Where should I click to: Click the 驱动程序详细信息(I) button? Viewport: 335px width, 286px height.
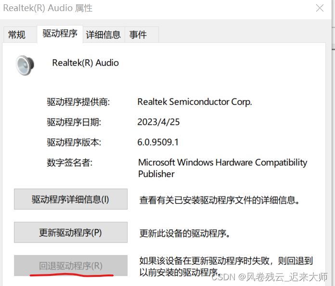pos(71,199)
